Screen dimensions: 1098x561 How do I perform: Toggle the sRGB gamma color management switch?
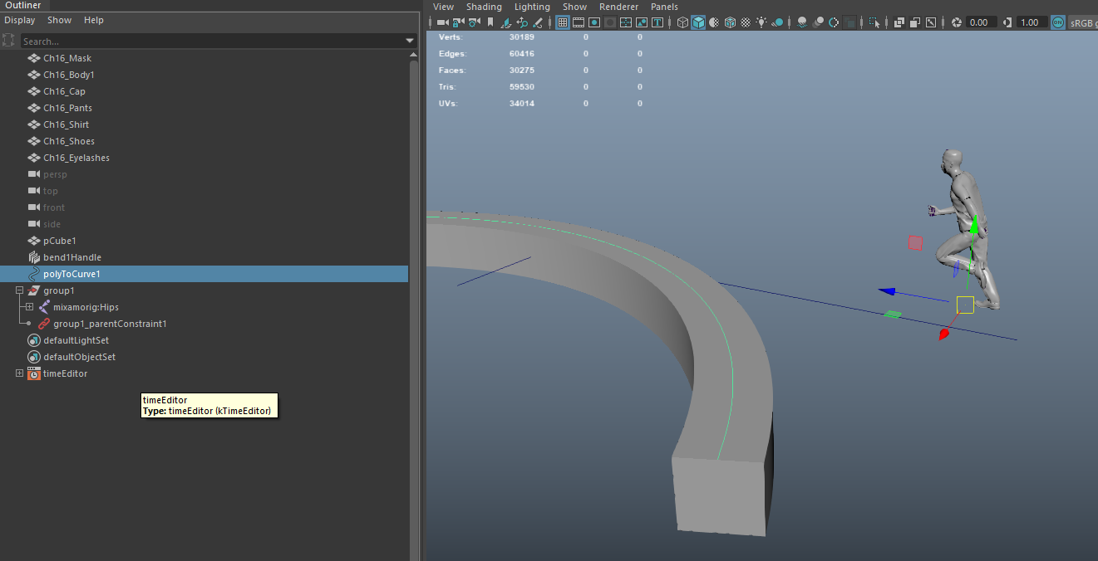click(x=1056, y=22)
